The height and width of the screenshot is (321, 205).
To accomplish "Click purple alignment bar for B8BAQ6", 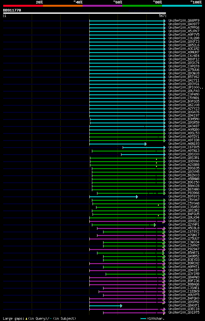I will [x=127, y=285].
